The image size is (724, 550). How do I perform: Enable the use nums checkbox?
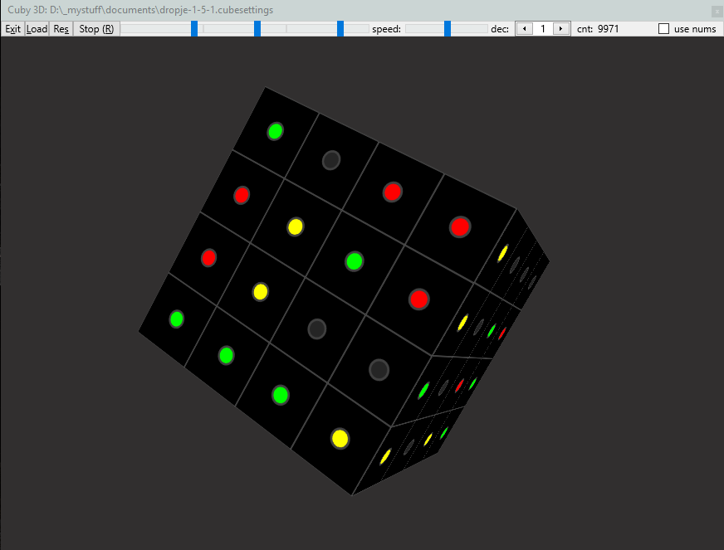663,28
